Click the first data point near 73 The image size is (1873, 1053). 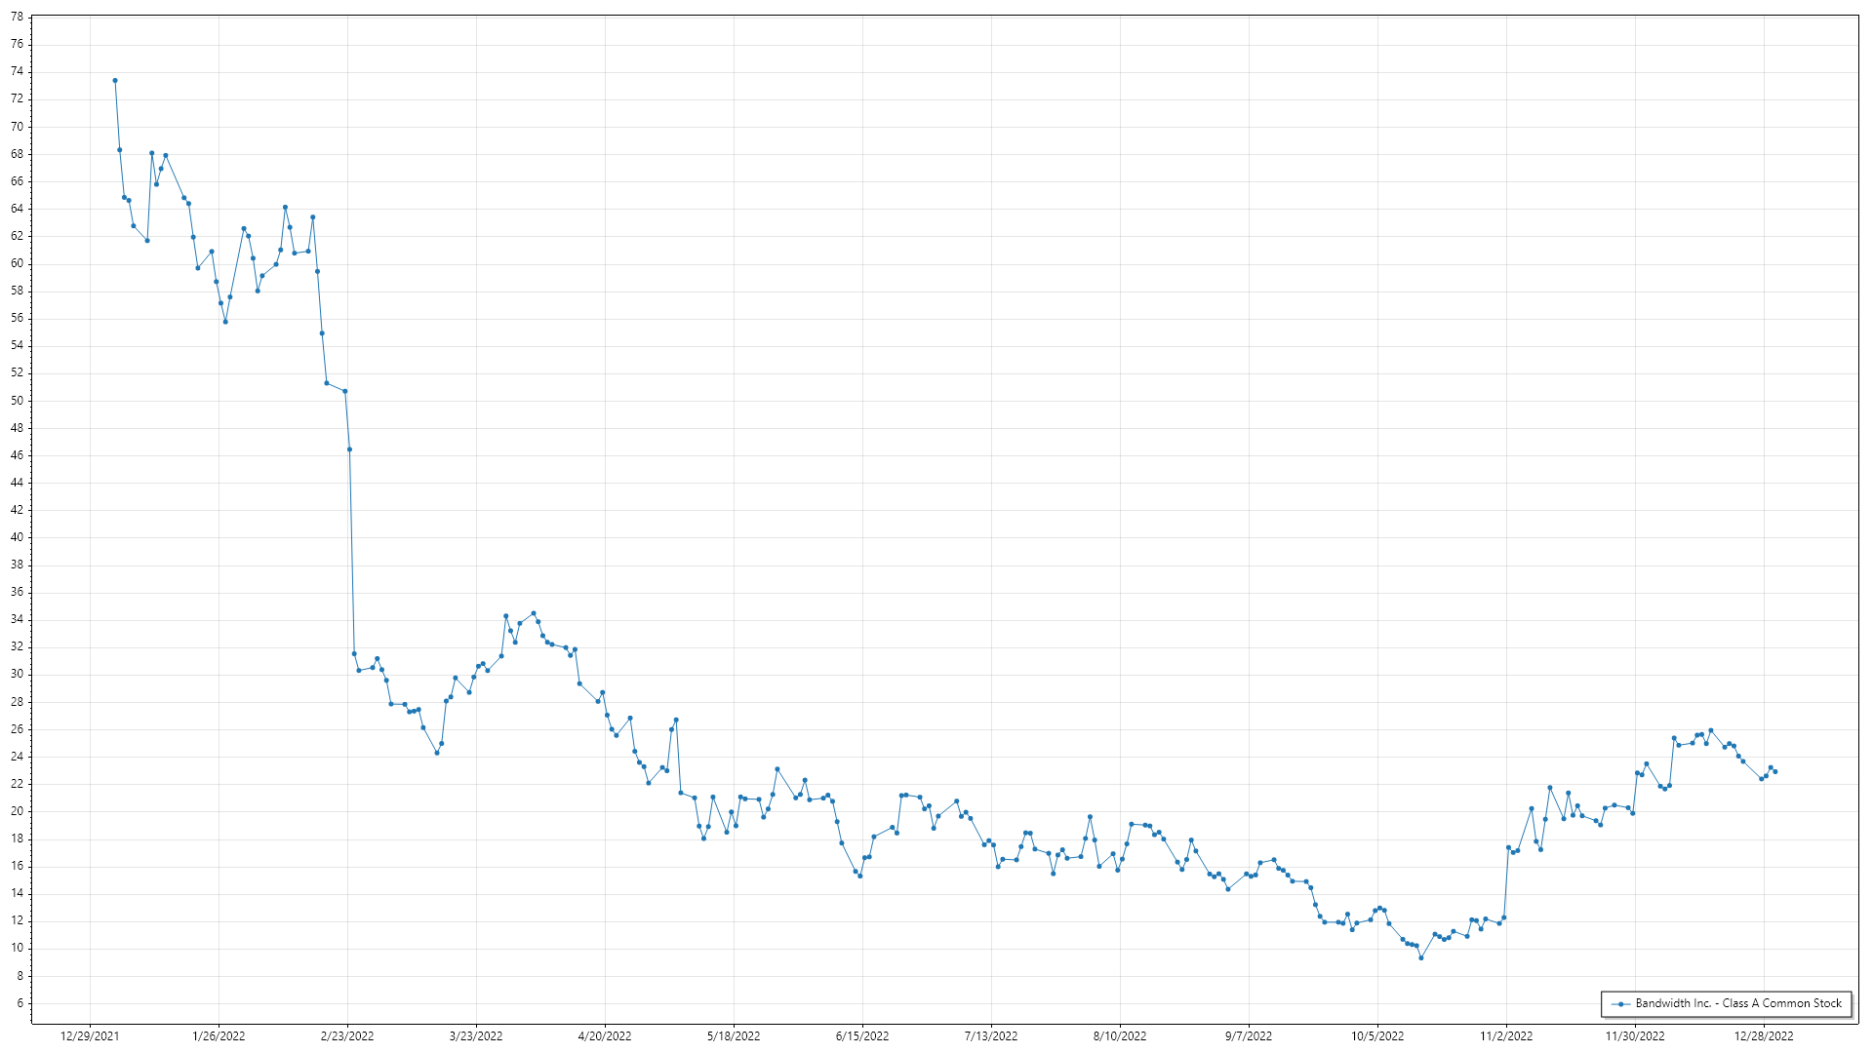(x=115, y=81)
